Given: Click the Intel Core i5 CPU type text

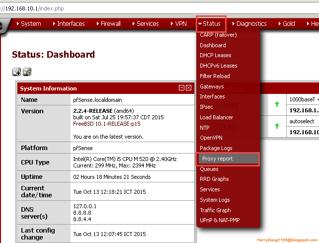Looking at the screenshot, I should click(x=125, y=159).
